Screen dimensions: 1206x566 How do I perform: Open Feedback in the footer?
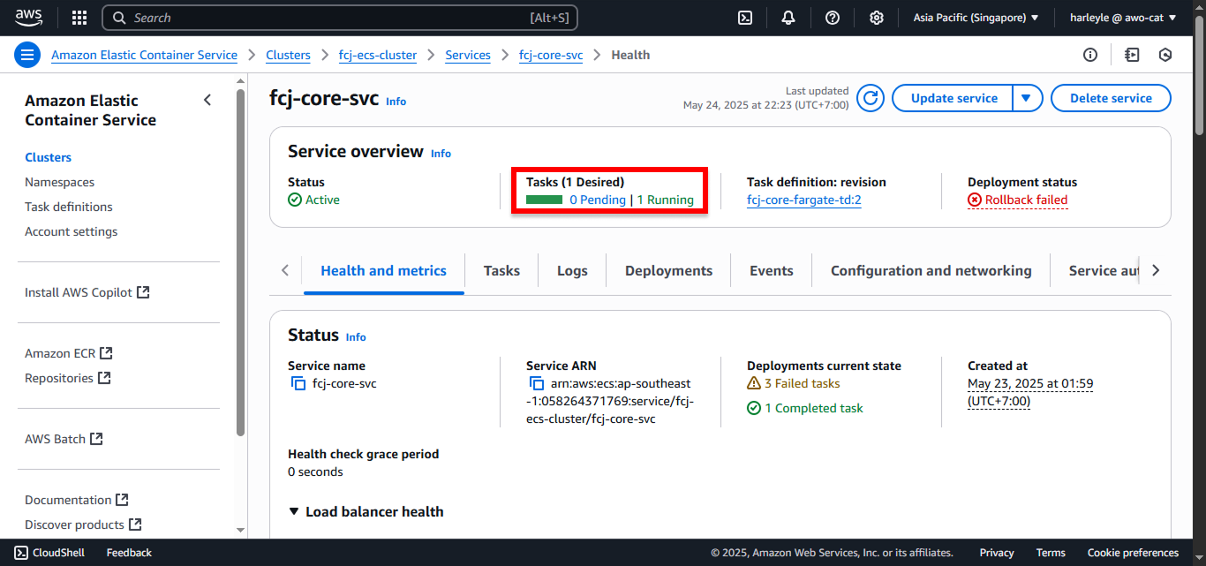pos(129,553)
